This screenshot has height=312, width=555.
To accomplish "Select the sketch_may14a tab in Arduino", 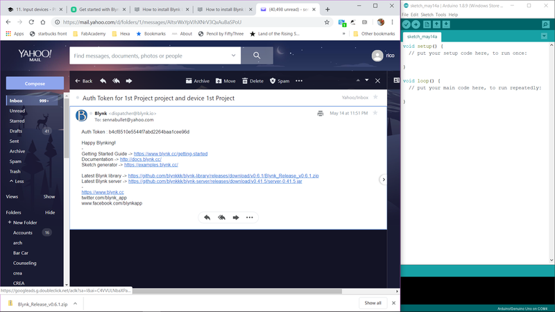I will pyautogui.click(x=422, y=37).
